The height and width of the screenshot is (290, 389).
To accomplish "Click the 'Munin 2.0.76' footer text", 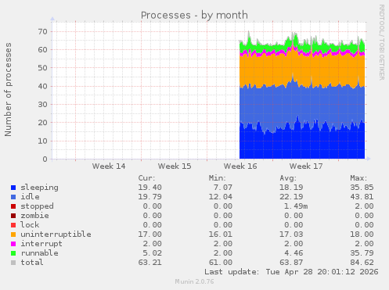I will click(195, 281).
